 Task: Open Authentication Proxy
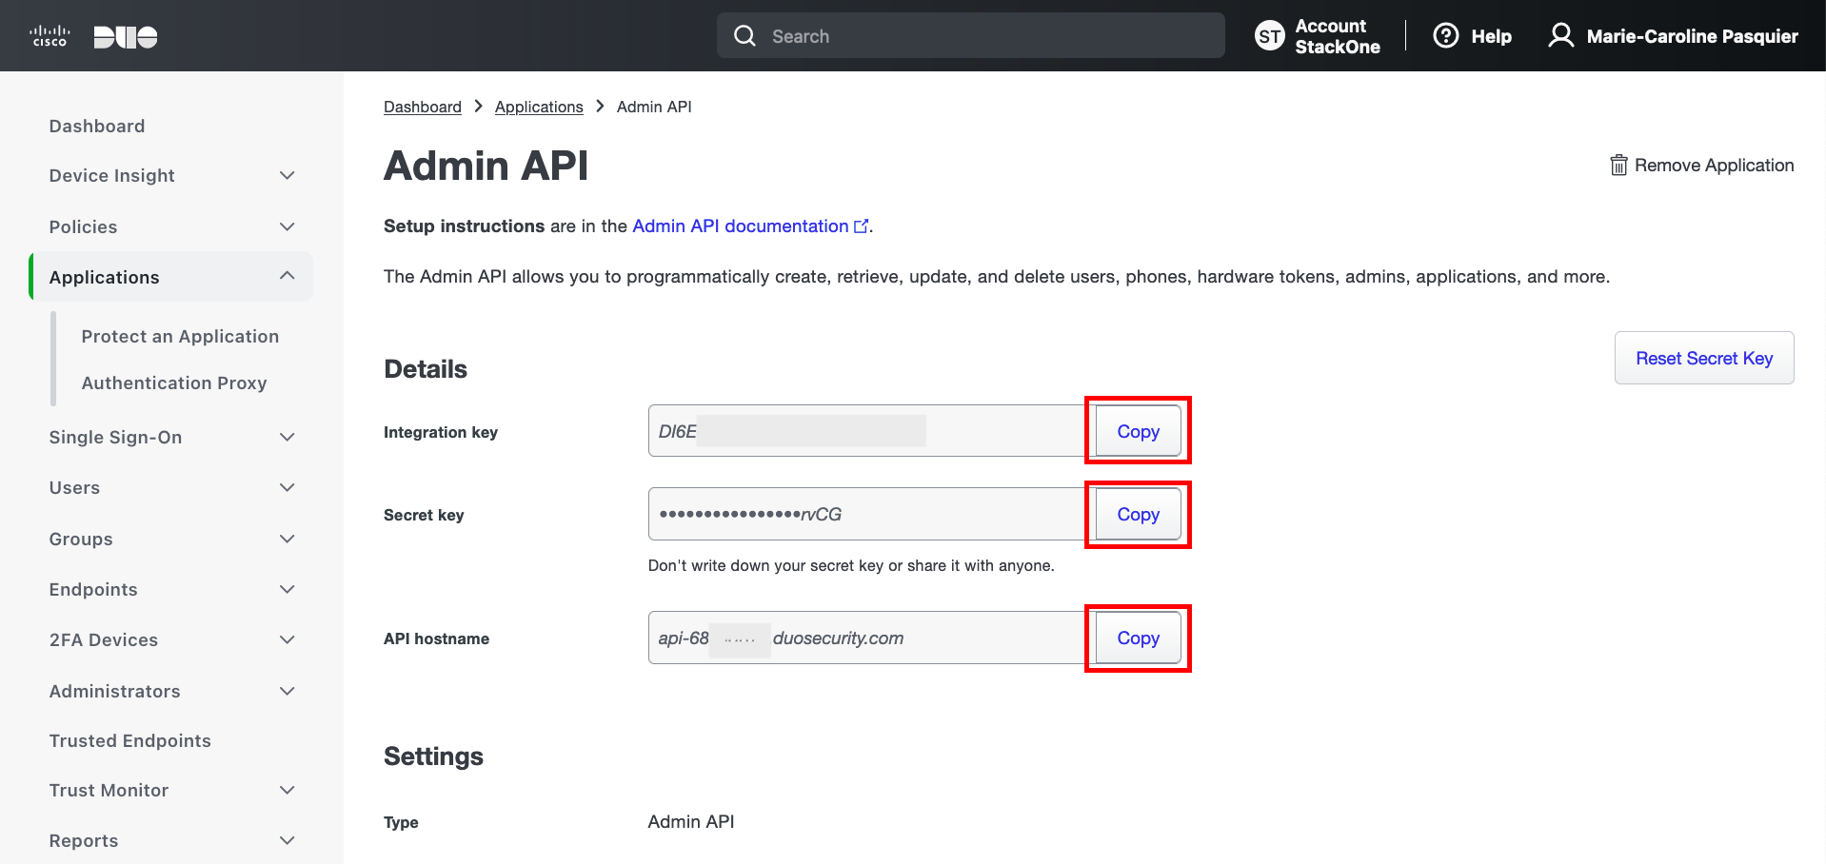pyautogui.click(x=174, y=383)
